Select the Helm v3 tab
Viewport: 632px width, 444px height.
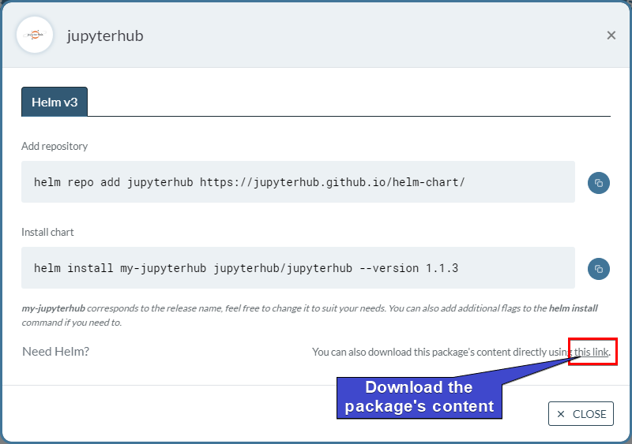(x=55, y=102)
